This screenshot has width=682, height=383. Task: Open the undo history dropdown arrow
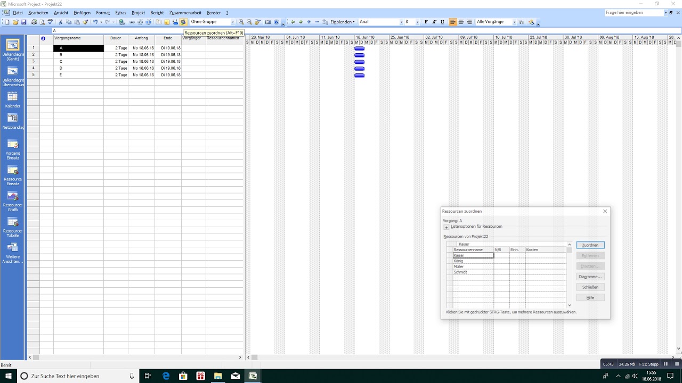[x=101, y=22]
